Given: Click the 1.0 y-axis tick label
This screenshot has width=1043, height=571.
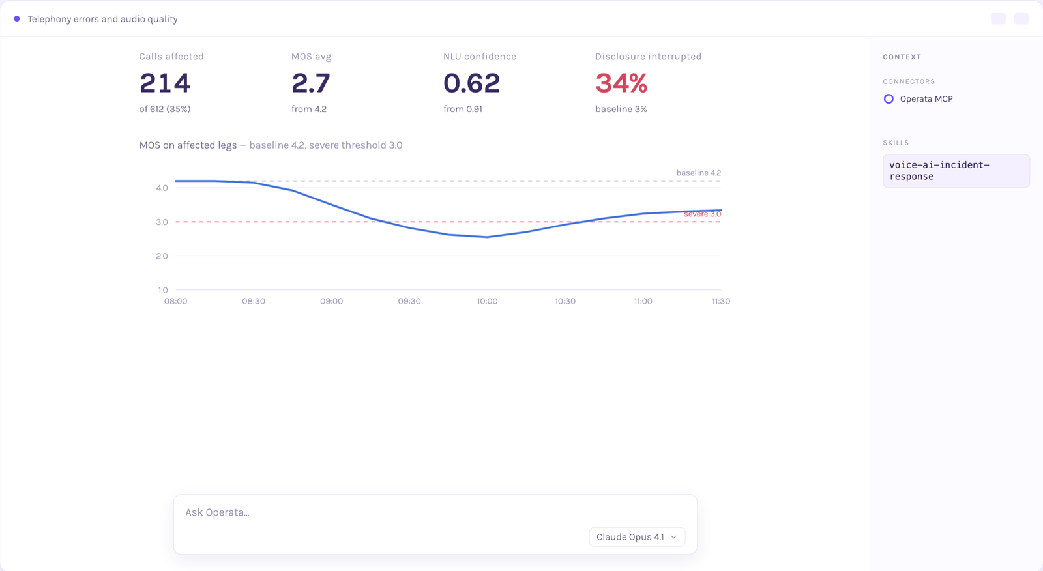Looking at the screenshot, I should [x=162, y=290].
